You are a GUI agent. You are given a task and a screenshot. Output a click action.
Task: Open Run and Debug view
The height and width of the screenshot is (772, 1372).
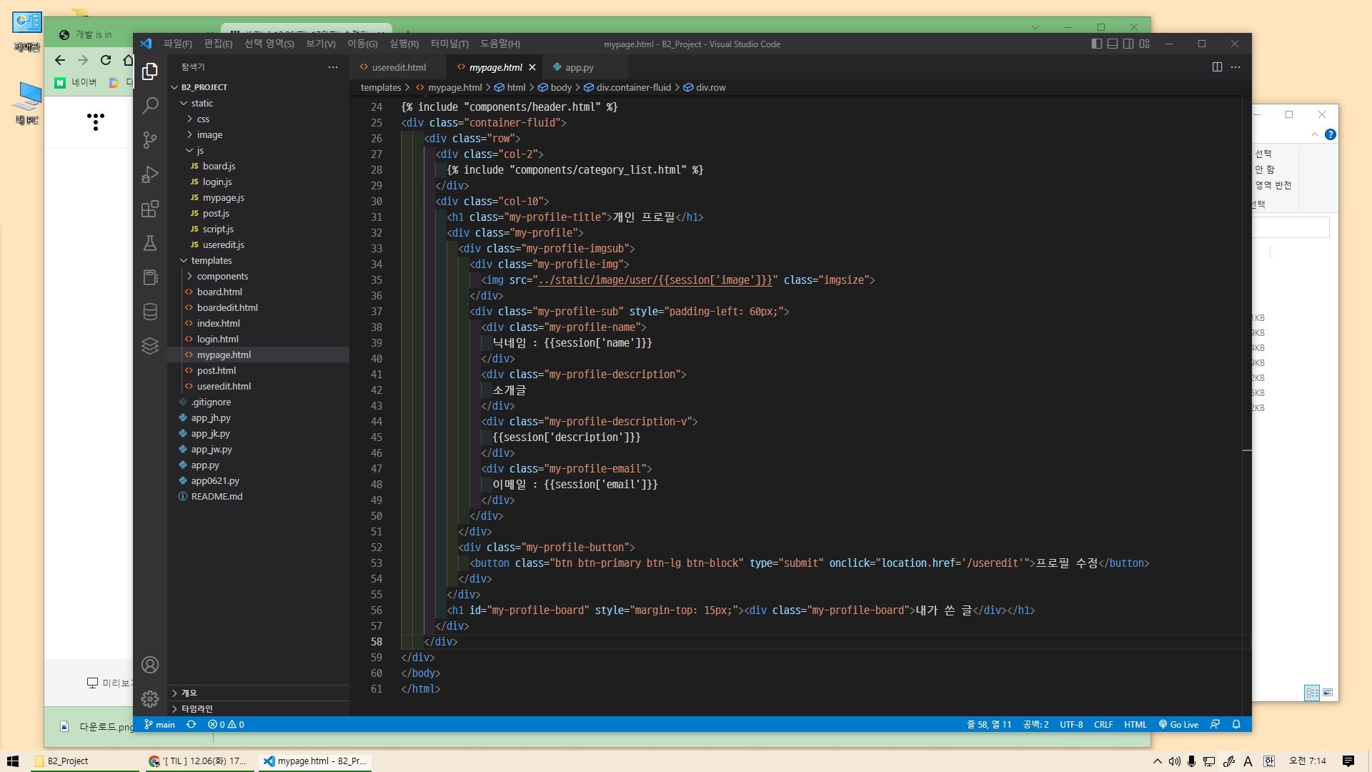[150, 174]
